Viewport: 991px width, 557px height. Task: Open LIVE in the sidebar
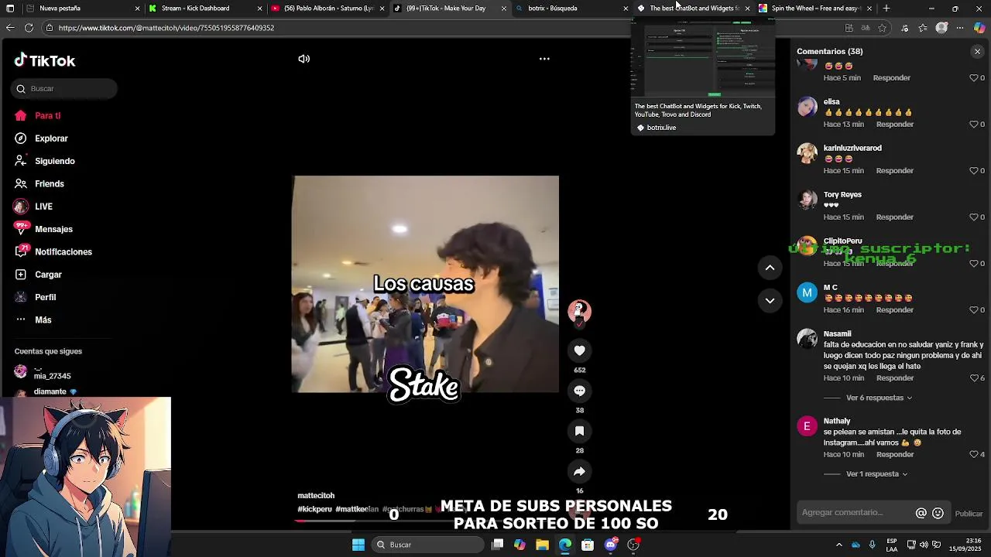tap(33, 207)
